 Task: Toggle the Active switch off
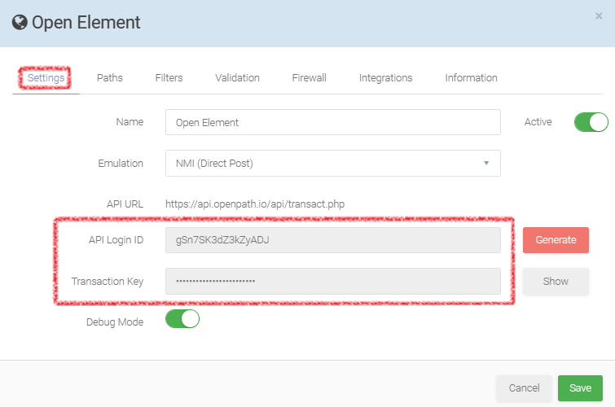(591, 122)
